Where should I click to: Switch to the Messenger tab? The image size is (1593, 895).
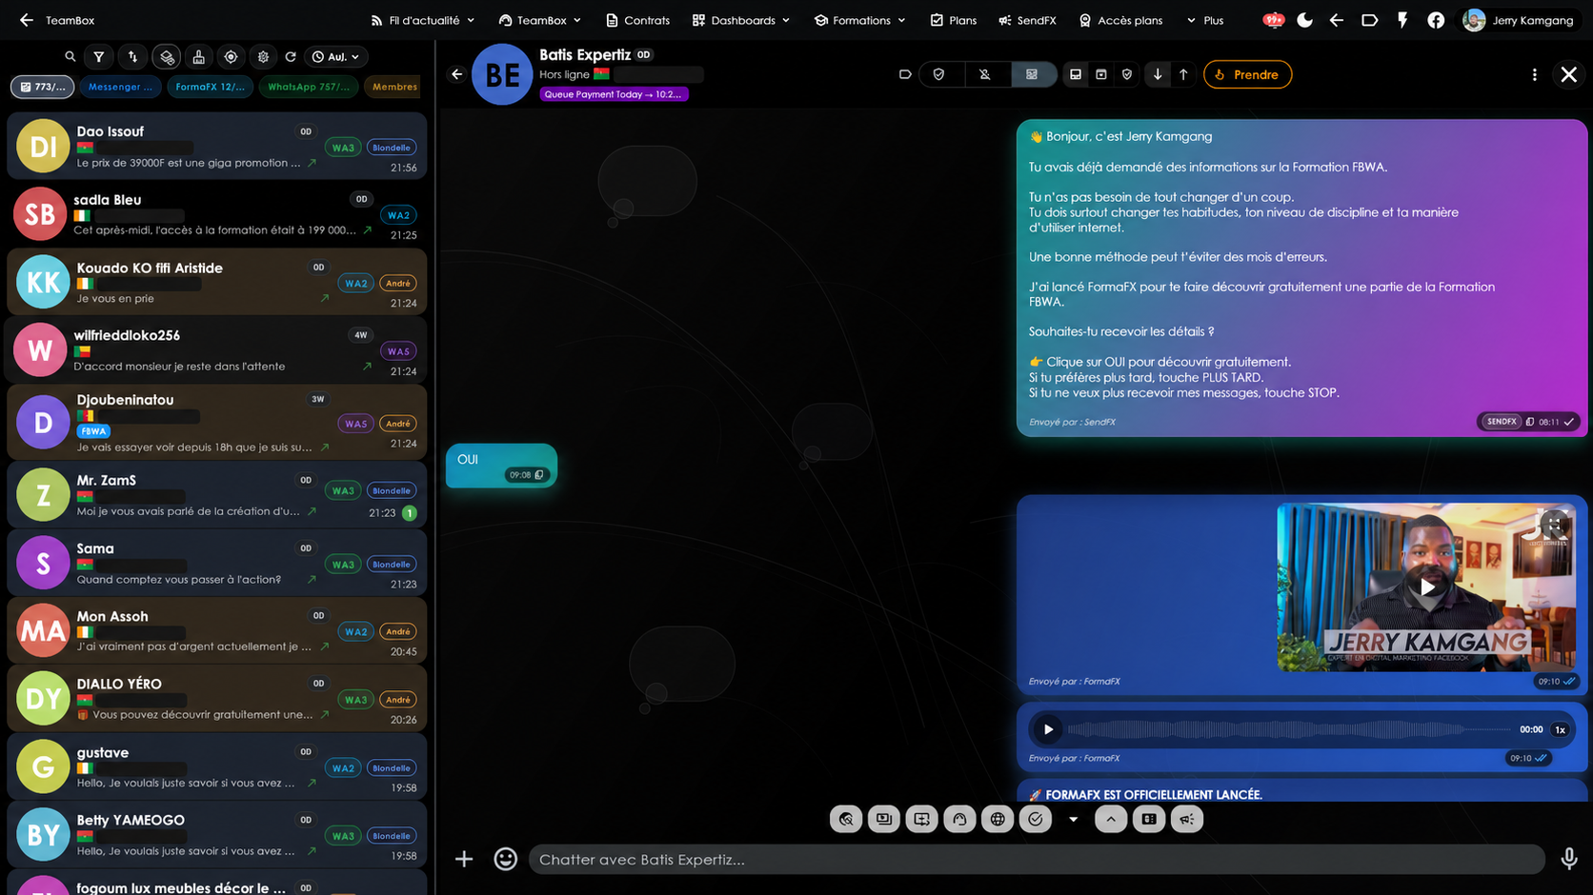[x=119, y=87]
